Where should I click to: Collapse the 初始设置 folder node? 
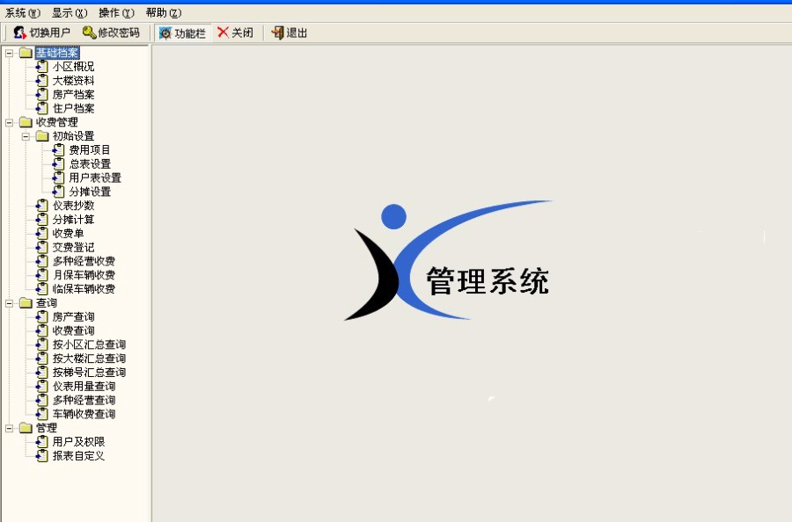[25, 135]
